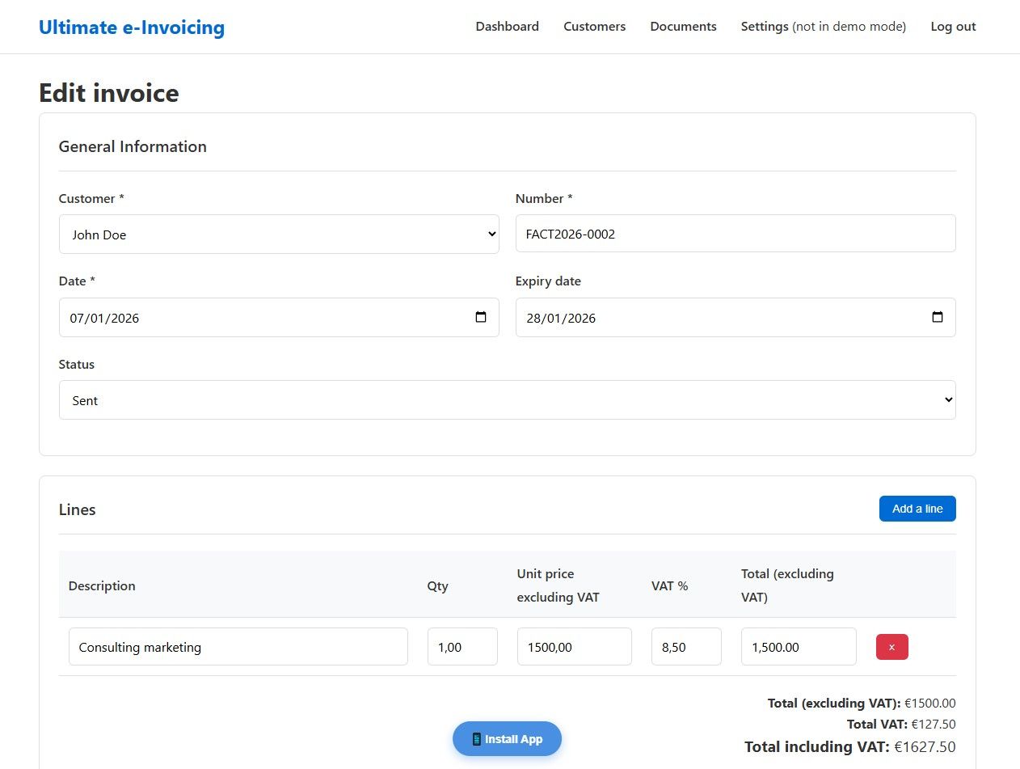
Task: Open the Expiry date calendar picker icon
Action: coord(938,317)
